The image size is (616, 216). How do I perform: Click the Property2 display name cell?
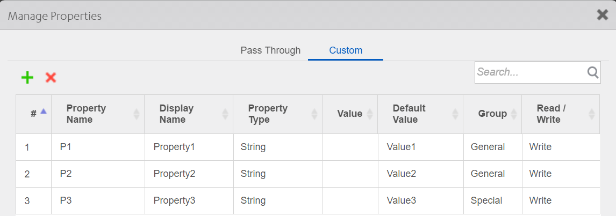[174, 174]
